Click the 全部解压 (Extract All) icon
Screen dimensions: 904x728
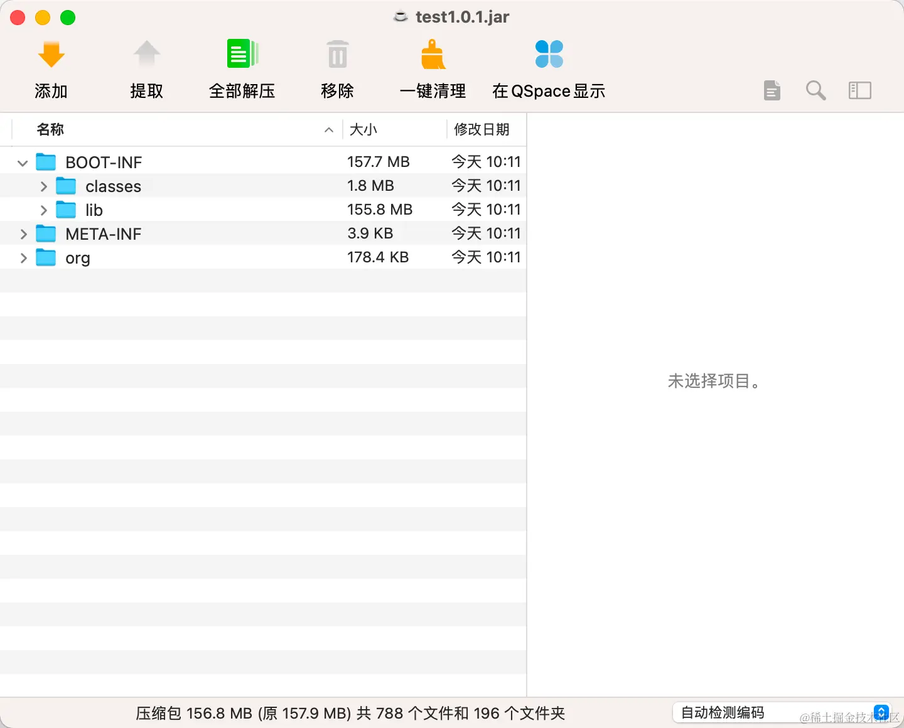point(242,53)
